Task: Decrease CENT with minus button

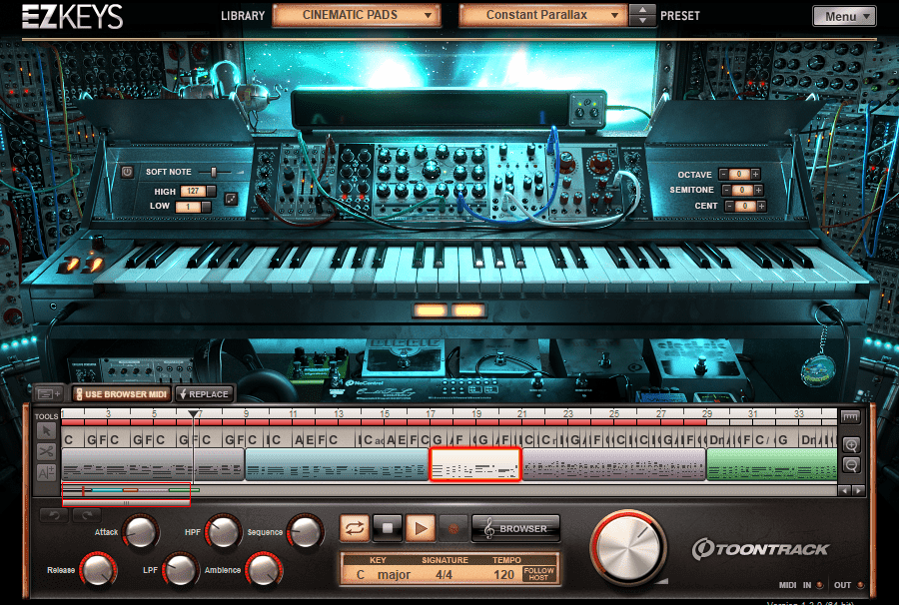Action: (x=730, y=206)
